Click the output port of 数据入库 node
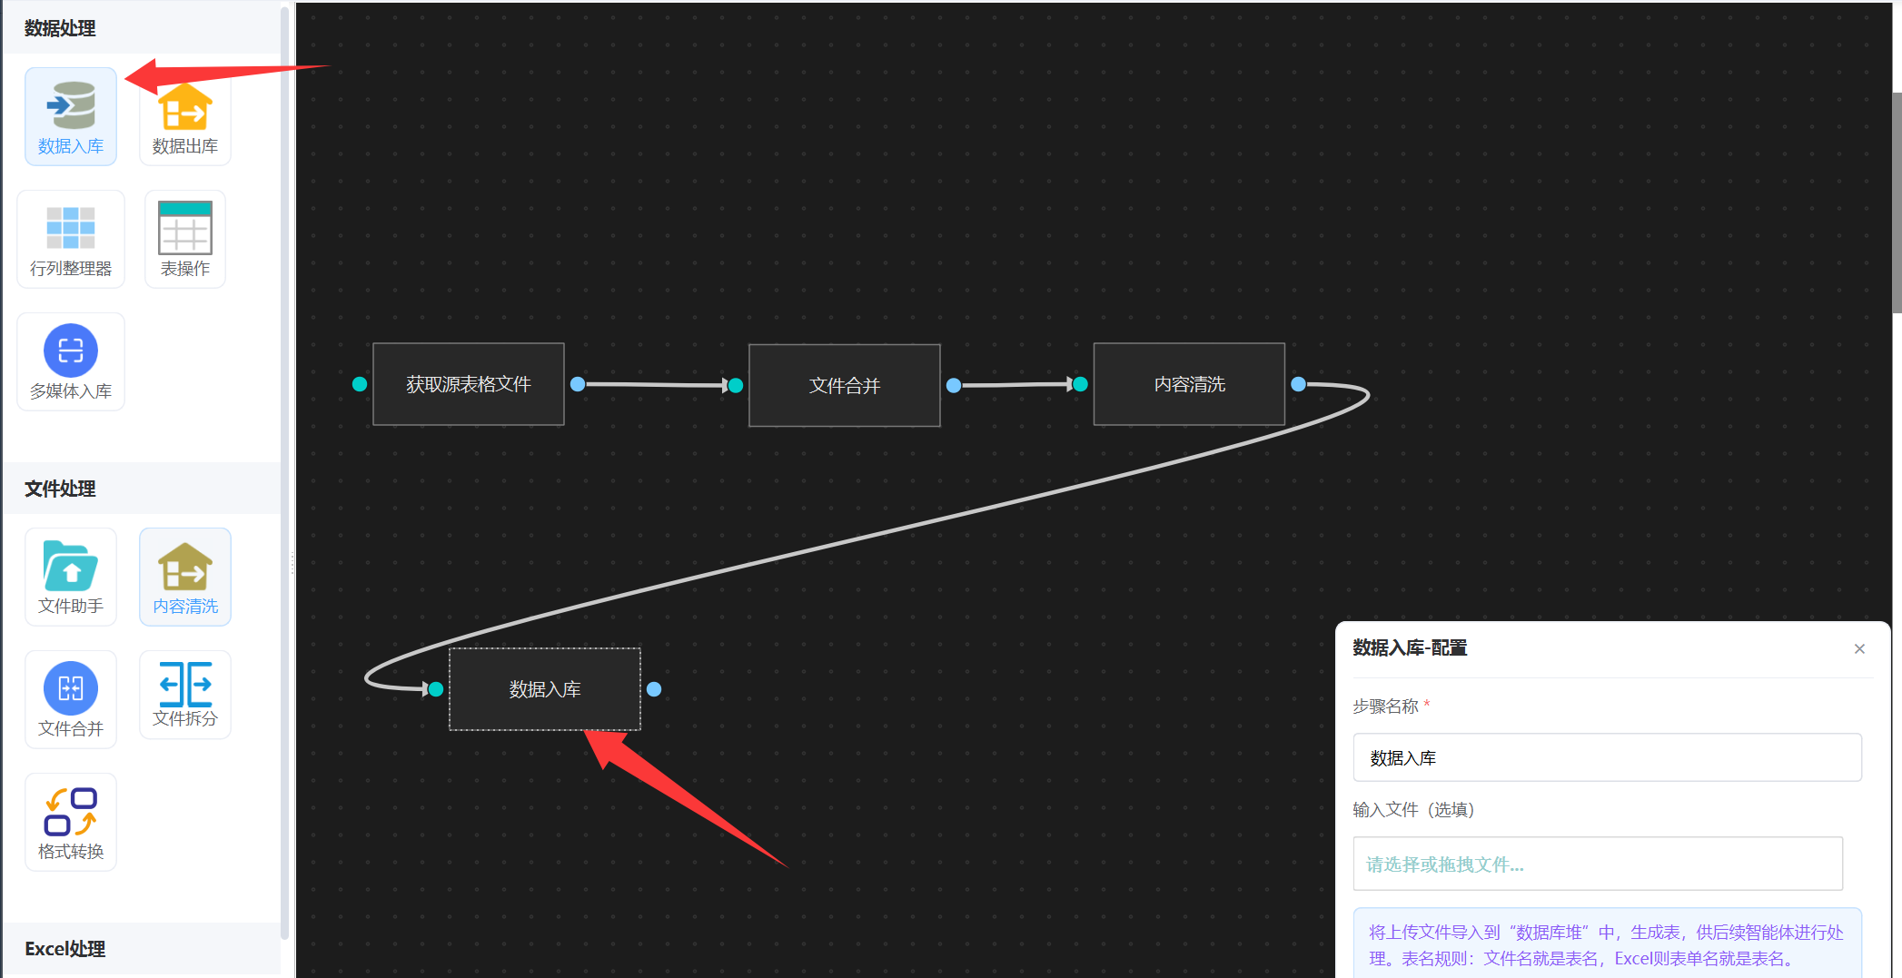Image resolution: width=1902 pixels, height=978 pixels. pos(654,689)
